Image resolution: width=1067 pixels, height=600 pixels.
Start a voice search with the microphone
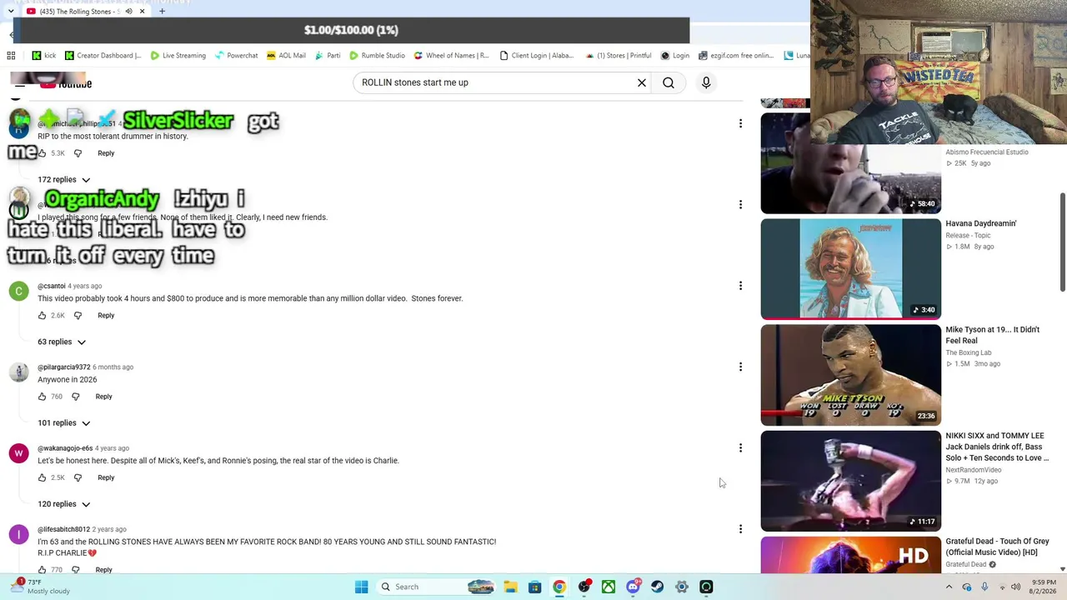706,82
